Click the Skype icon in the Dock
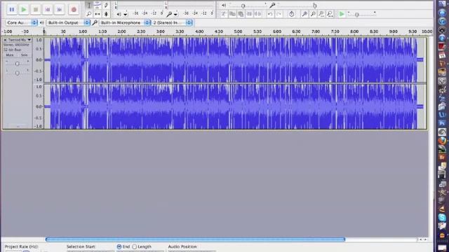Image resolution: width=449 pixels, height=252 pixels. 442,217
